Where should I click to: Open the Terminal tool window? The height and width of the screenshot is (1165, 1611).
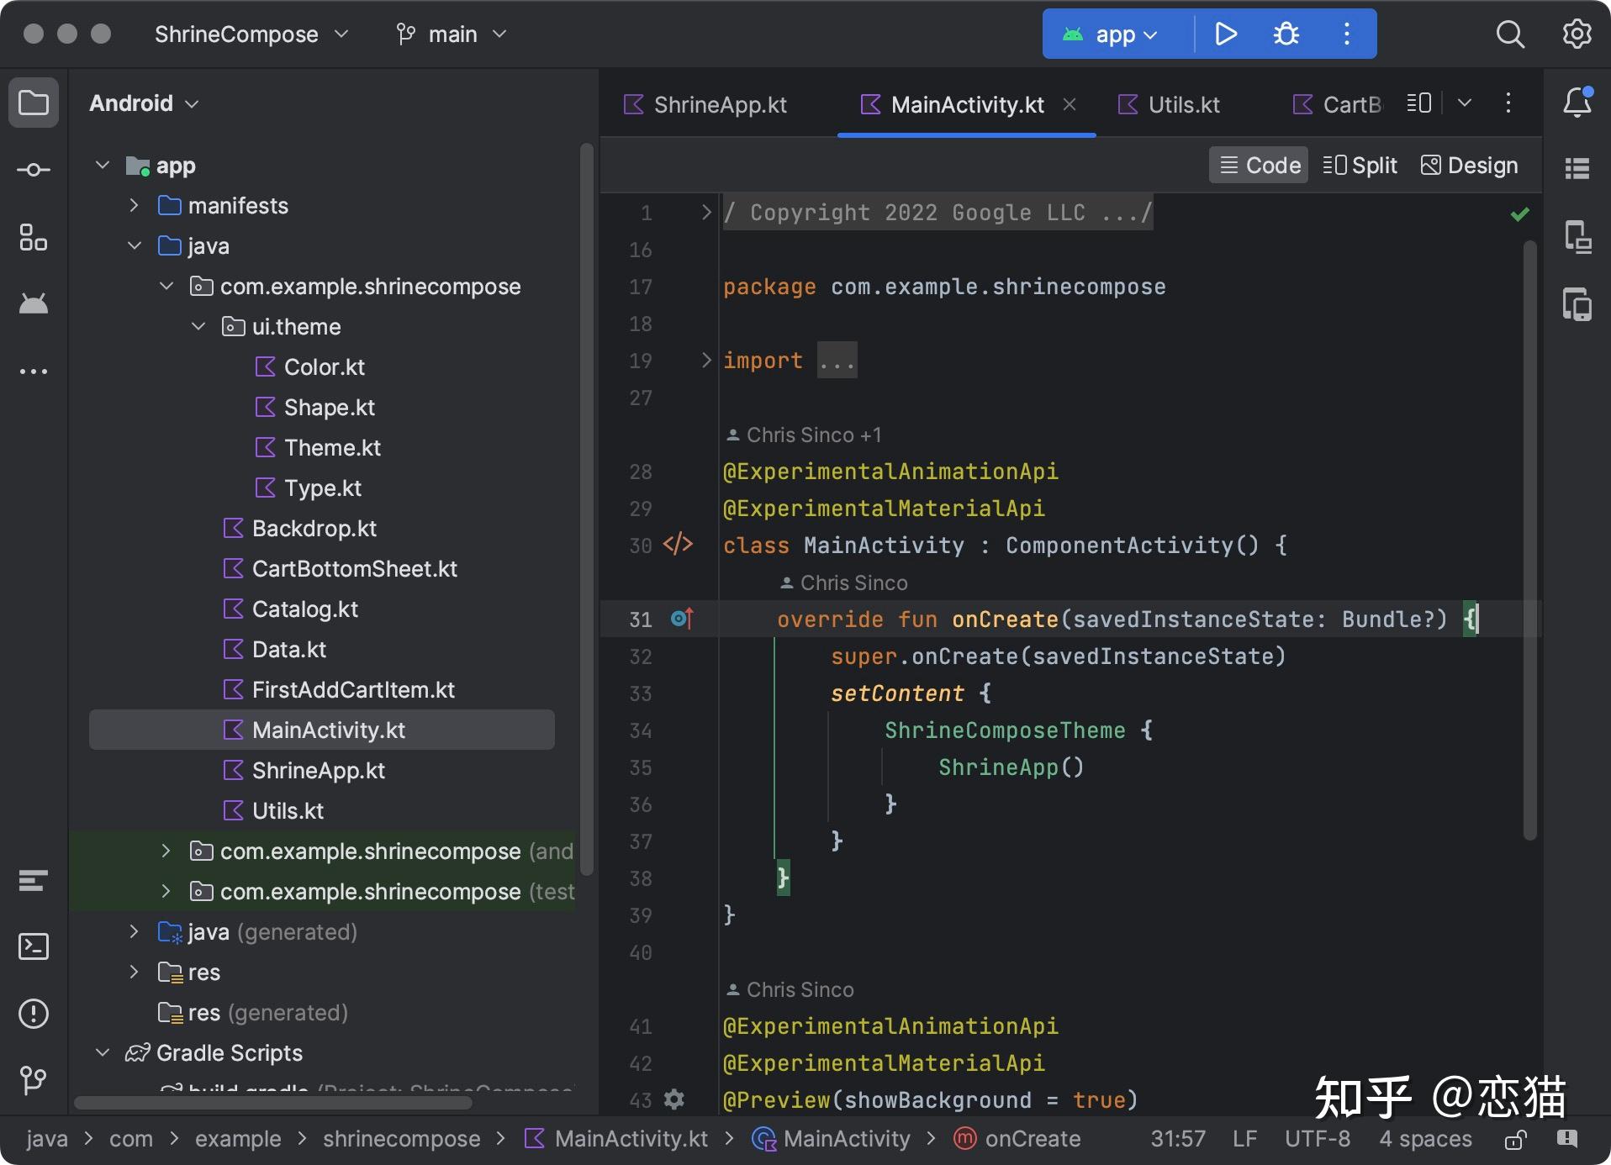click(34, 946)
